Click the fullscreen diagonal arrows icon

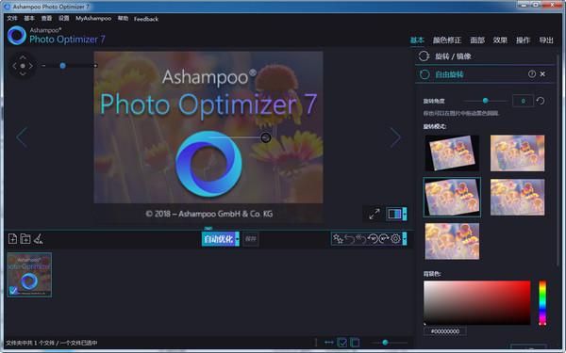[x=375, y=214]
